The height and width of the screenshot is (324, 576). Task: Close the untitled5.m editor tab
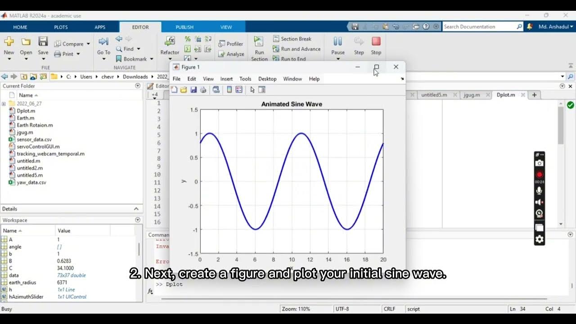455,95
